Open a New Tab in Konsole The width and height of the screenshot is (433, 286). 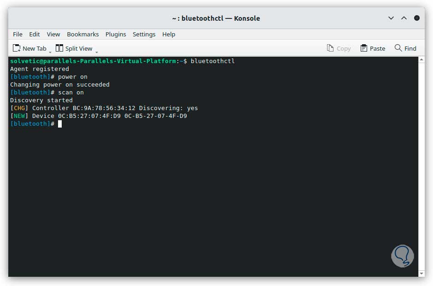[29, 48]
